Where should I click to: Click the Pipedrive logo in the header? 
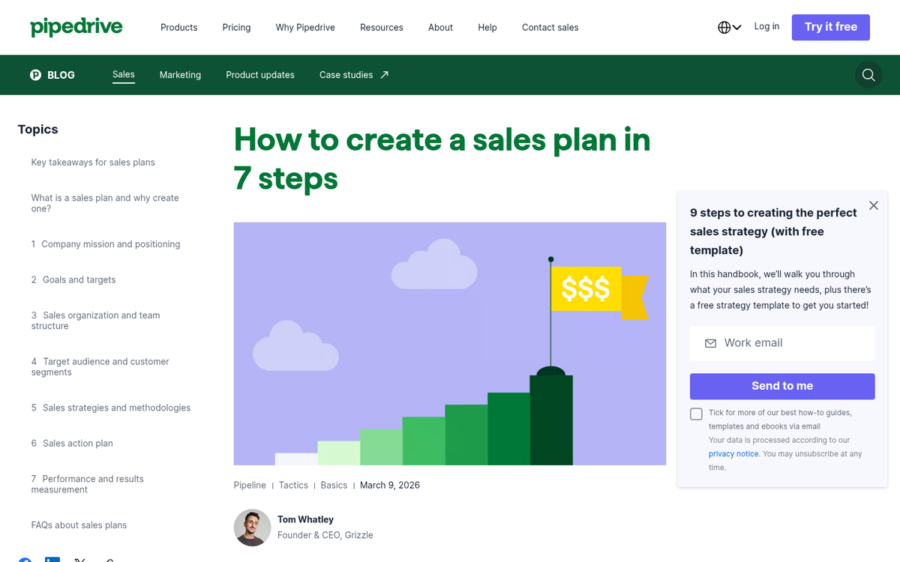pos(76,26)
